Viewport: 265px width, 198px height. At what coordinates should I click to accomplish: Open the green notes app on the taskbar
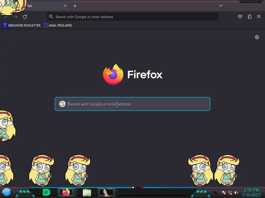point(46,192)
